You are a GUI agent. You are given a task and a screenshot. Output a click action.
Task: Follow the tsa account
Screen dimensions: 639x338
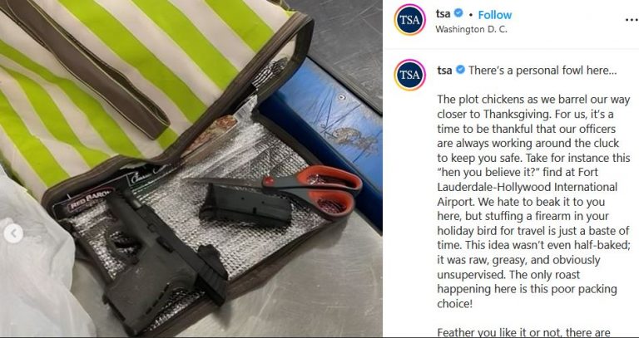tap(495, 15)
